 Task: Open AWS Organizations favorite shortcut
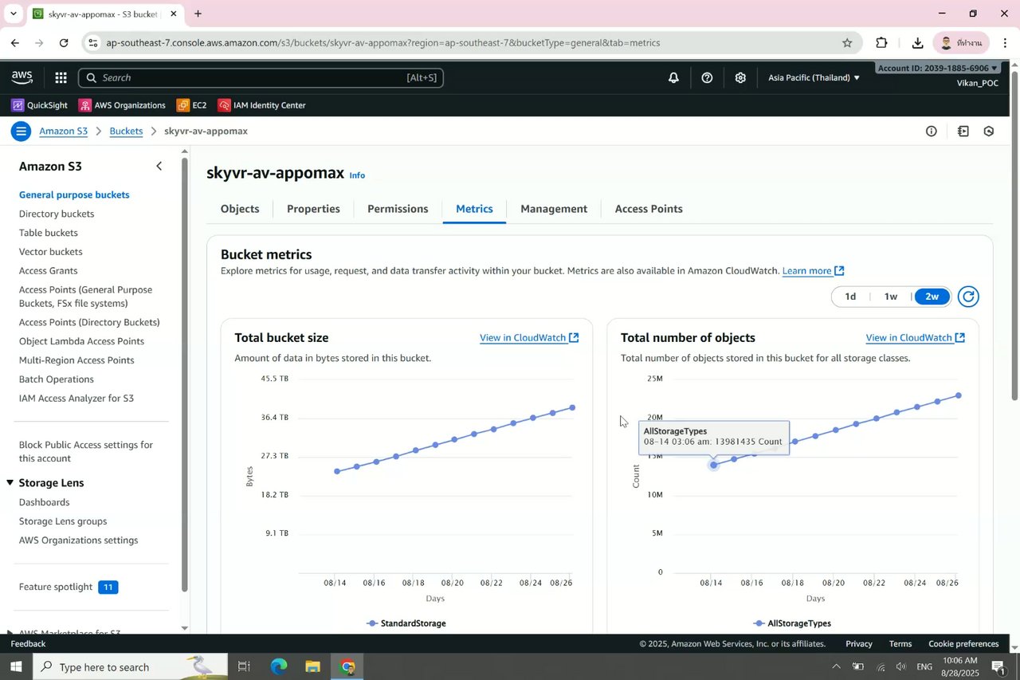122,105
